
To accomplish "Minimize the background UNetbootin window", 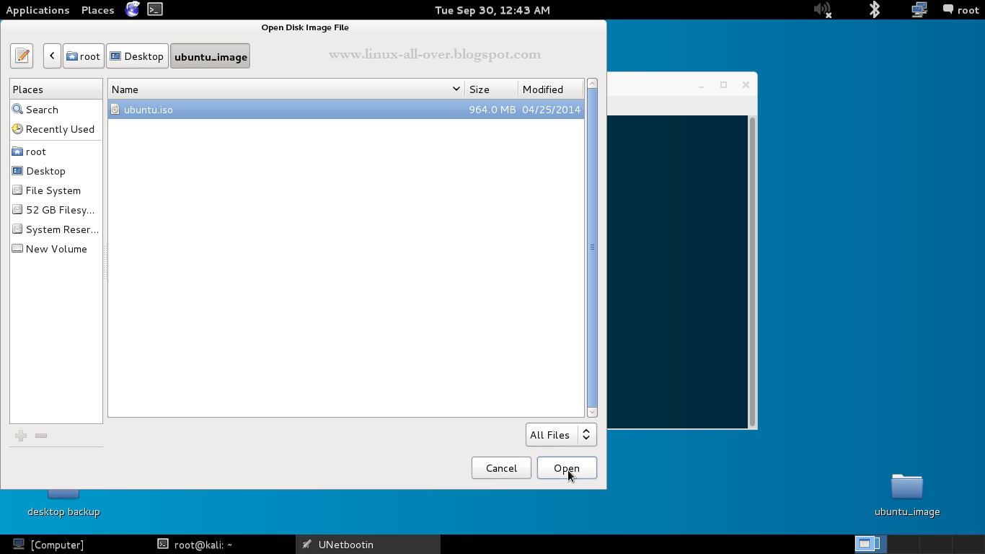I will click(701, 85).
